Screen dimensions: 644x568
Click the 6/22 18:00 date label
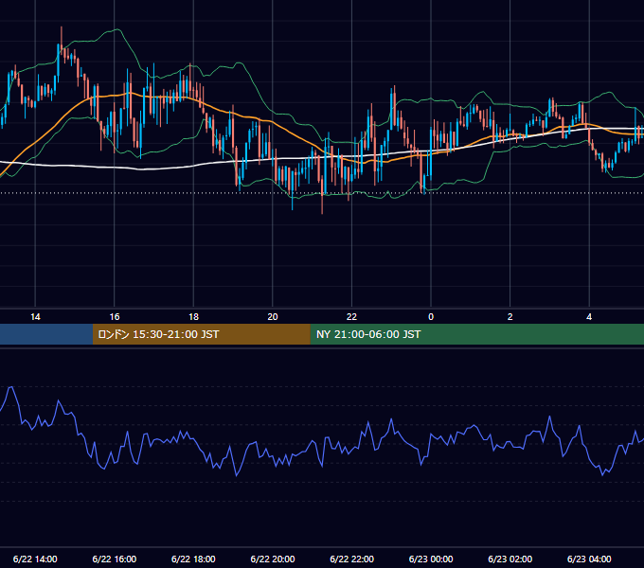click(193, 559)
